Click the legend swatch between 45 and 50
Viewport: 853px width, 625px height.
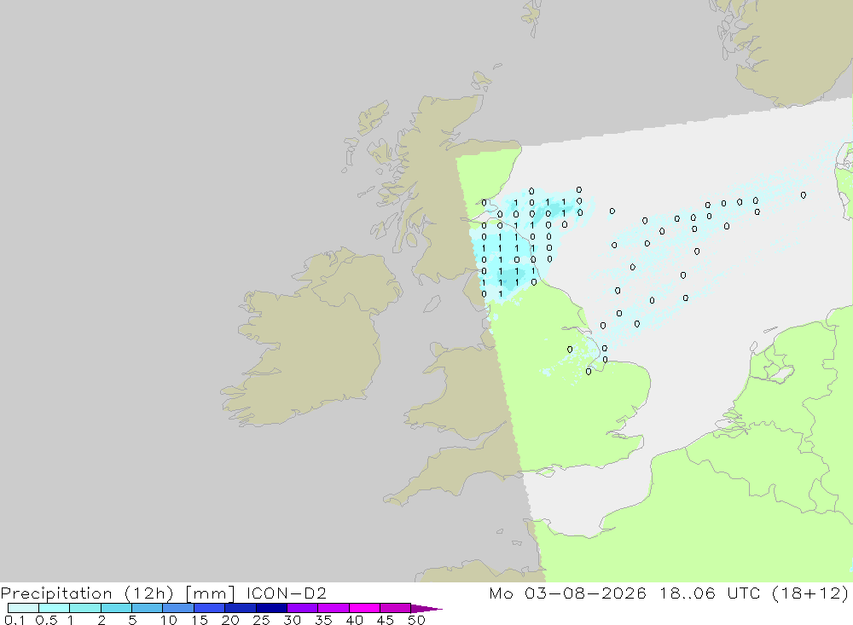click(x=396, y=608)
